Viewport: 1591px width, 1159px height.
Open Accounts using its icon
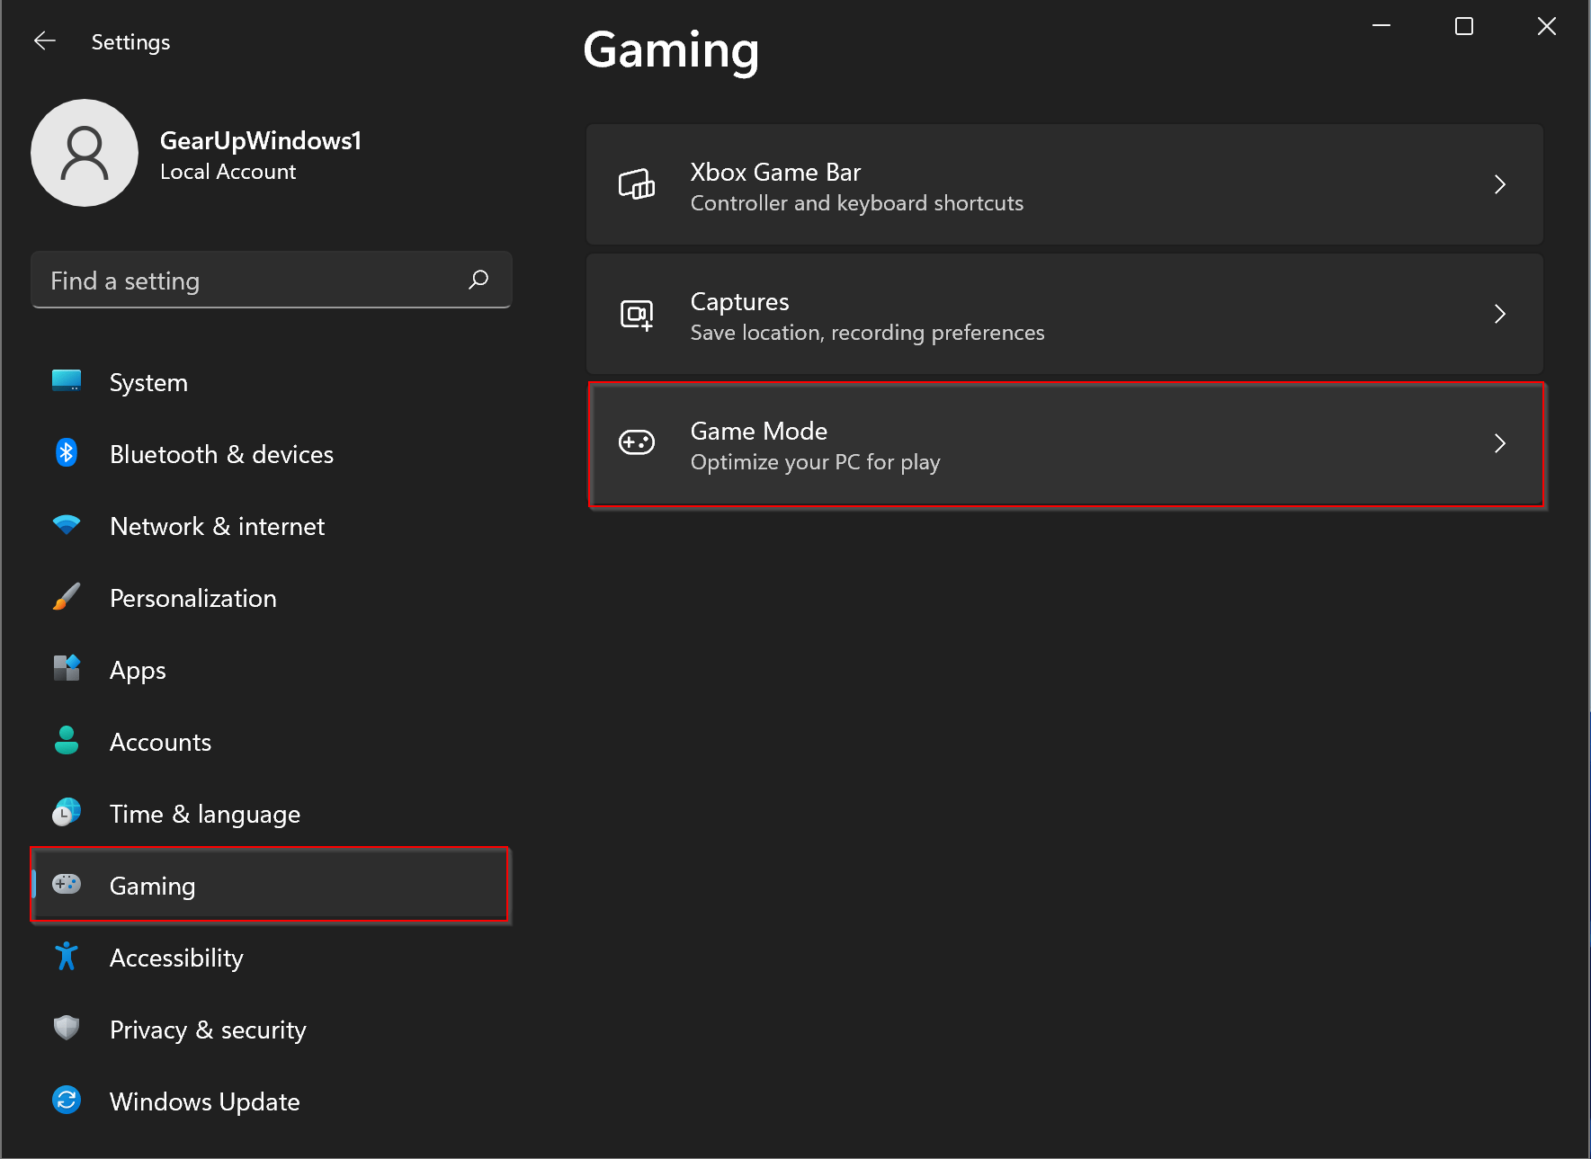click(66, 741)
